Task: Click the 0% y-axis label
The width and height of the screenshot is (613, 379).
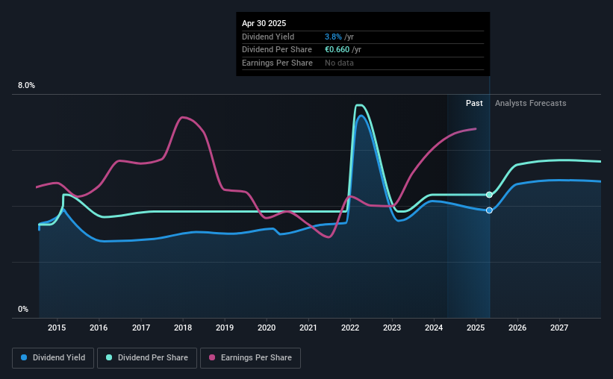Action: [23, 309]
